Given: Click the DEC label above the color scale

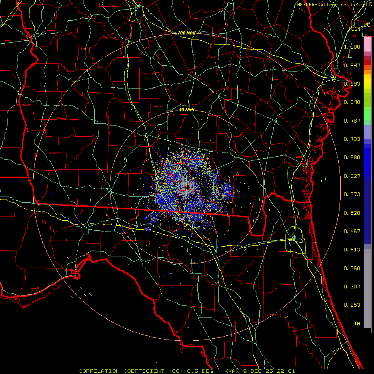Looking at the screenshot, I should [x=365, y=25].
